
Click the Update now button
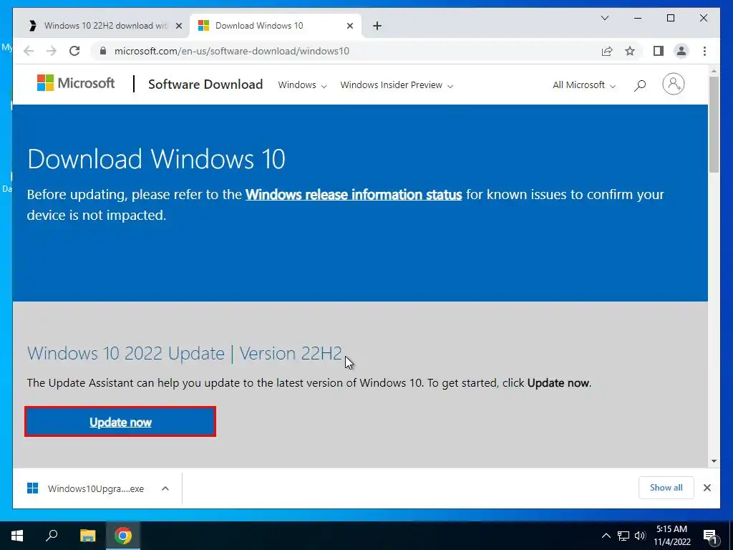(x=120, y=422)
